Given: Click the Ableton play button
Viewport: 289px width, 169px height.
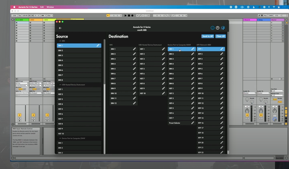Looking at the screenshot, I should pyautogui.click(x=126, y=16).
